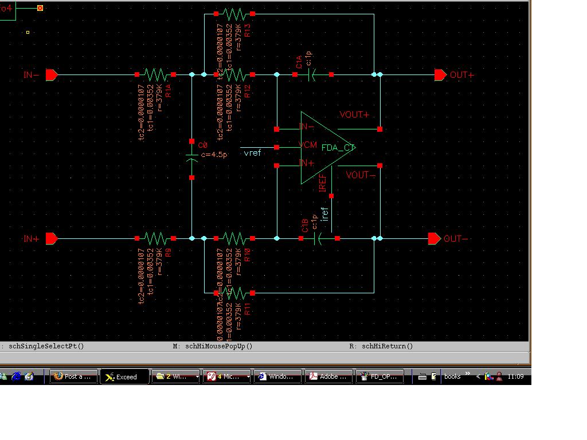This screenshot has height=440, width=587.
Task: Select resistor R11 at the bottom
Action: pos(234,293)
